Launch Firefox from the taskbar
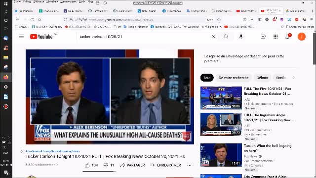This screenshot has height=178, width=316. click(x=6, y=77)
